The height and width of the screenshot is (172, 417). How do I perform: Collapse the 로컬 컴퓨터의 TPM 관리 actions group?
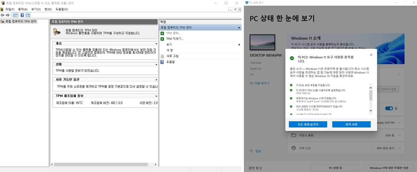pos(239,28)
